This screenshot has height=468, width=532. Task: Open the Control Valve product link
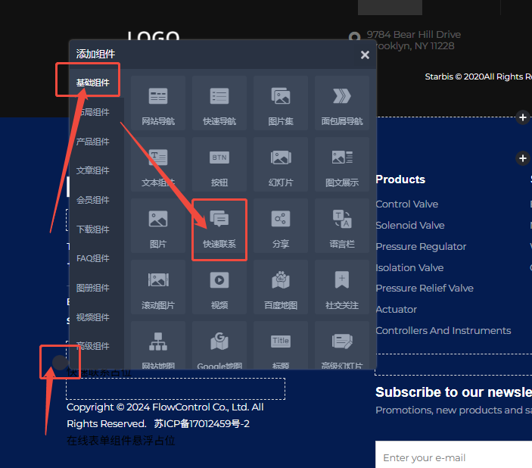pos(406,204)
